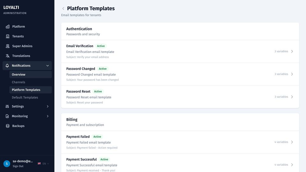Click the Notifications bell icon
Viewport: 306px width, 172px height.
[x=7, y=66]
